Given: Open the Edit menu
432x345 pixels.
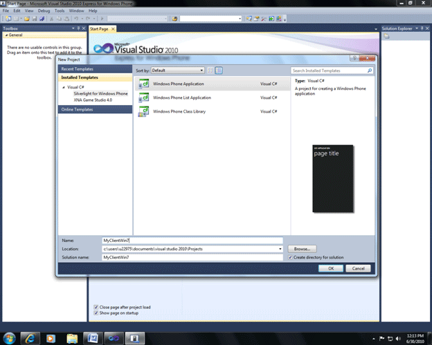Looking at the screenshot, I should pos(17,11).
